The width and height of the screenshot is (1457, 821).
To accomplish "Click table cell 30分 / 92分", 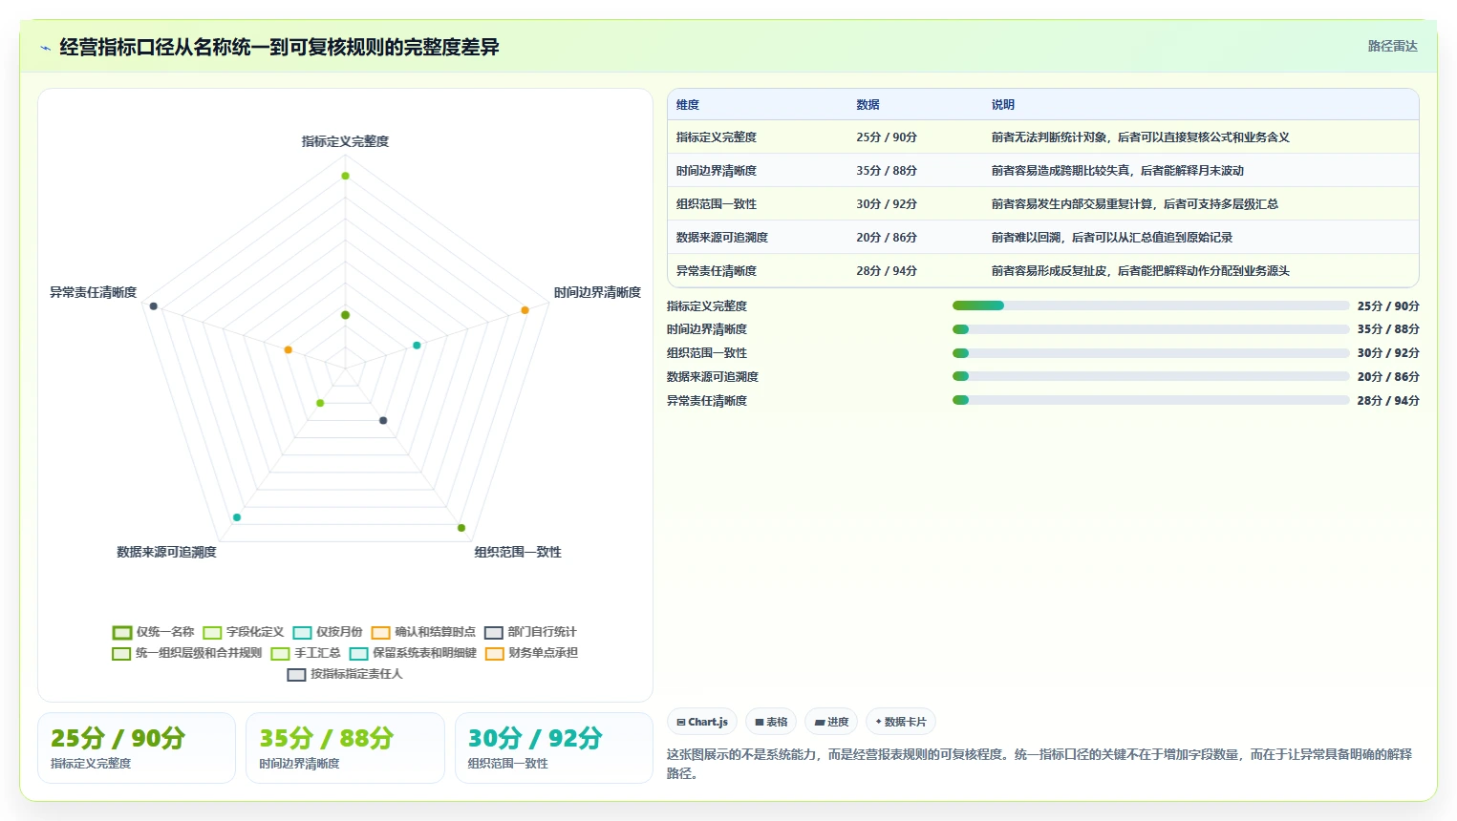I will pyautogui.click(x=887, y=204).
